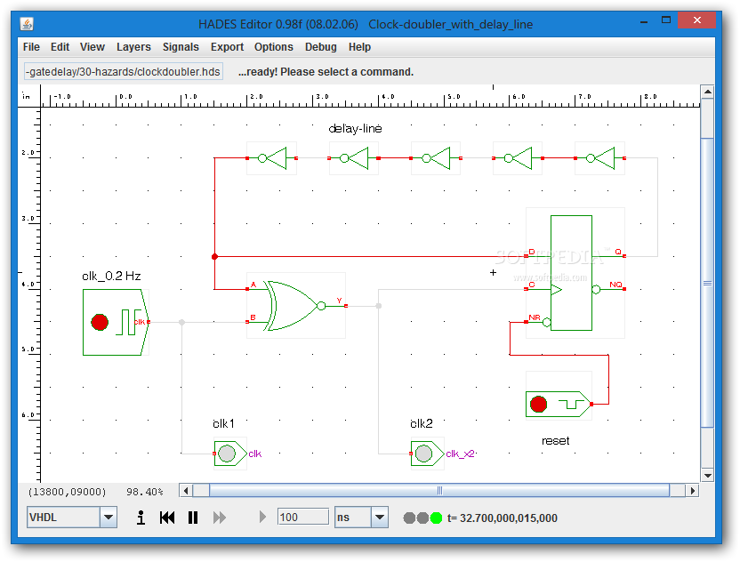
Task: Toggle the reset pulse switch
Action: [x=538, y=405]
